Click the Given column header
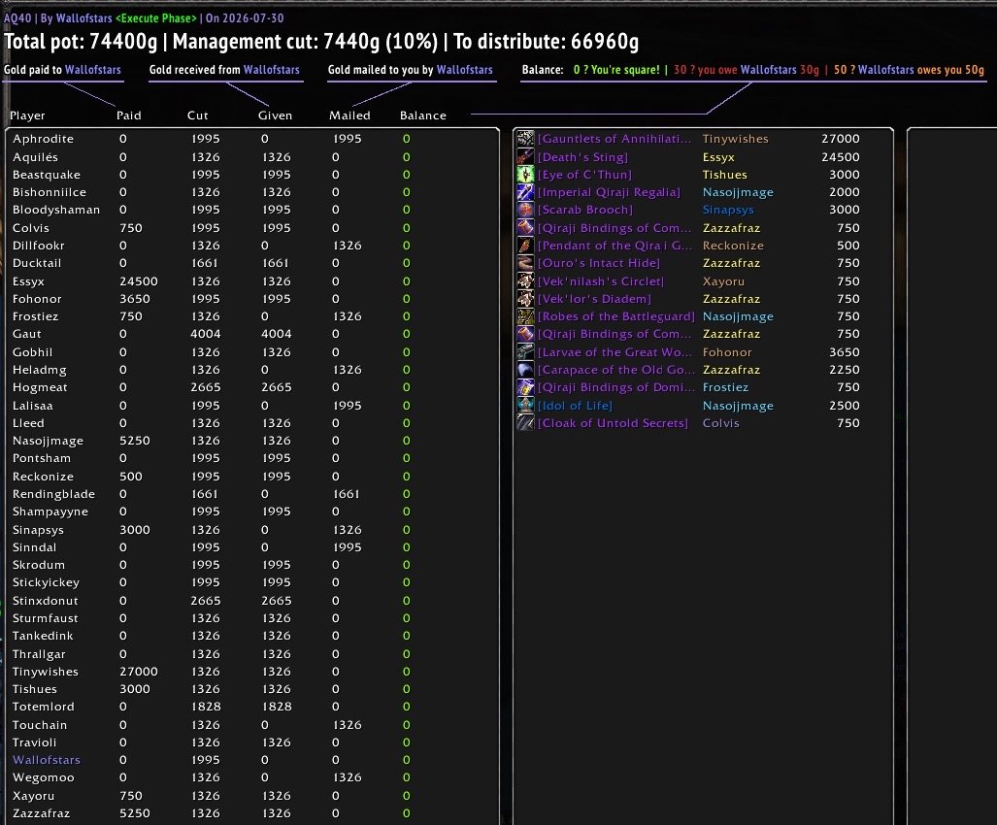This screenshot has width=997, height=825. (x=275, y=115)
